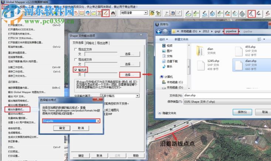Click the Create Point Feature dots icon
271x161 pixels.
pos(251,13)
